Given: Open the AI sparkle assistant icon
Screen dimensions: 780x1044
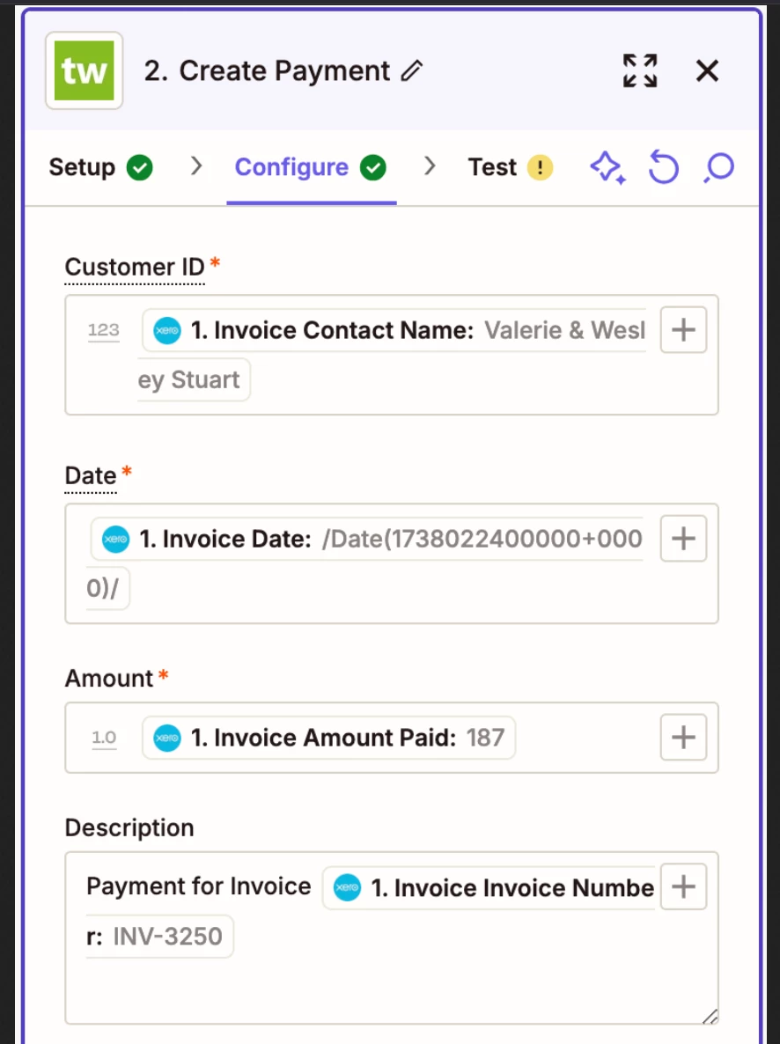Looking at the screenshot, I should coord(607,168).
